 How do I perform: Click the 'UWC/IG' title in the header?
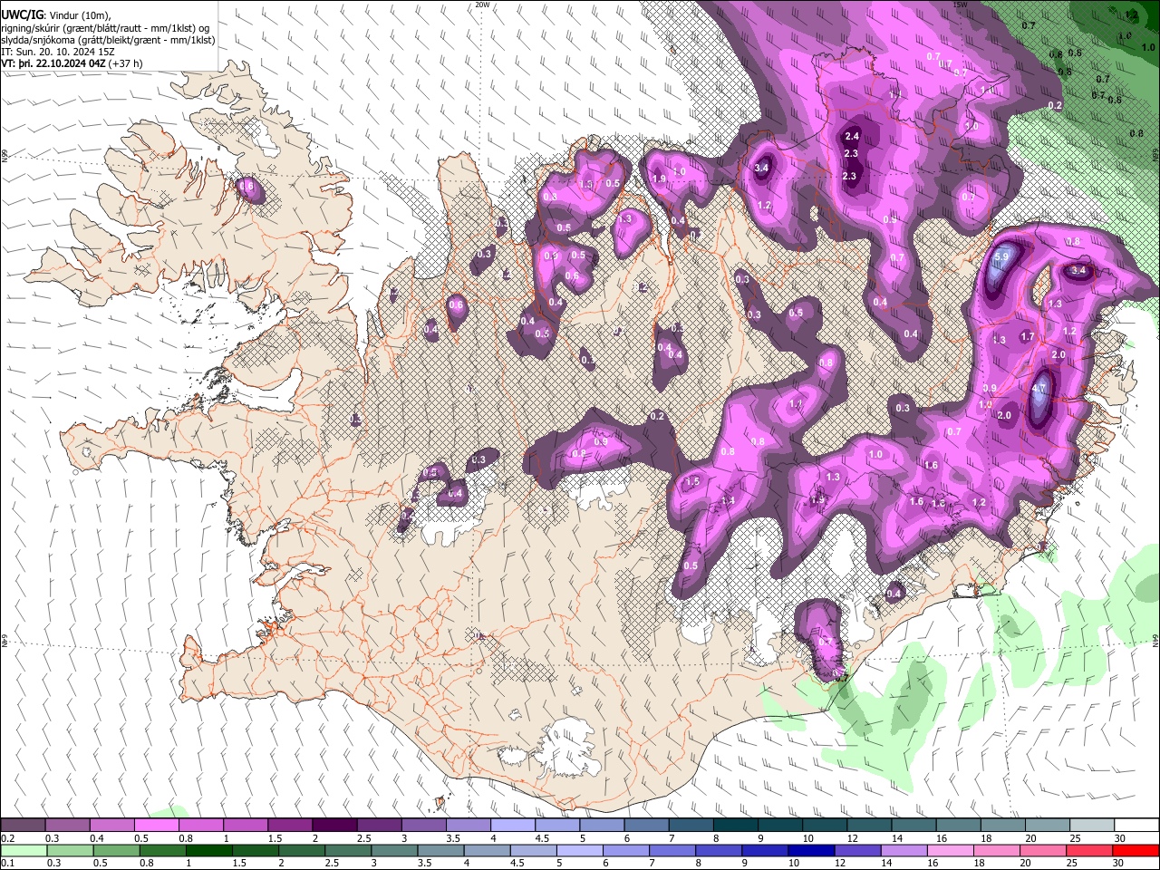point(22,15)
